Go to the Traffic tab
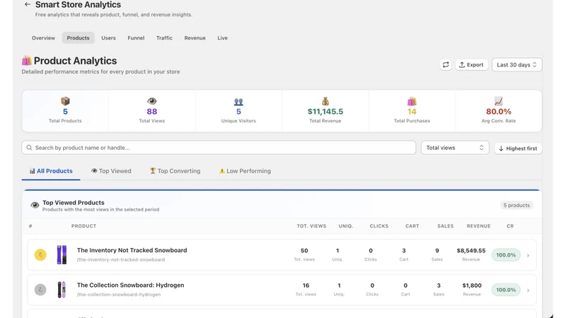The width and height of the screenshot is (566, 318). coord(164,38)
